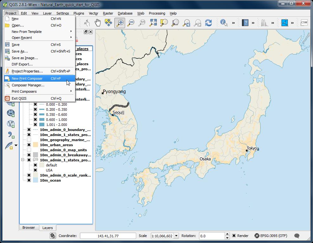Open New Shapefile dropdown arrow

16,146
